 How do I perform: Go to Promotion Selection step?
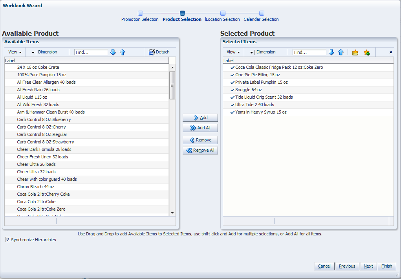click(x=140, y=16)
